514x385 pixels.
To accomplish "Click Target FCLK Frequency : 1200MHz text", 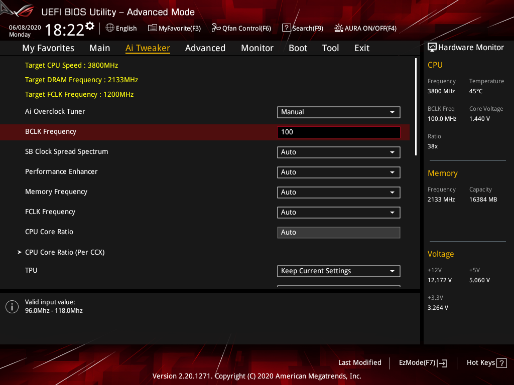I will pyautogui.click(x=79, y=94).
